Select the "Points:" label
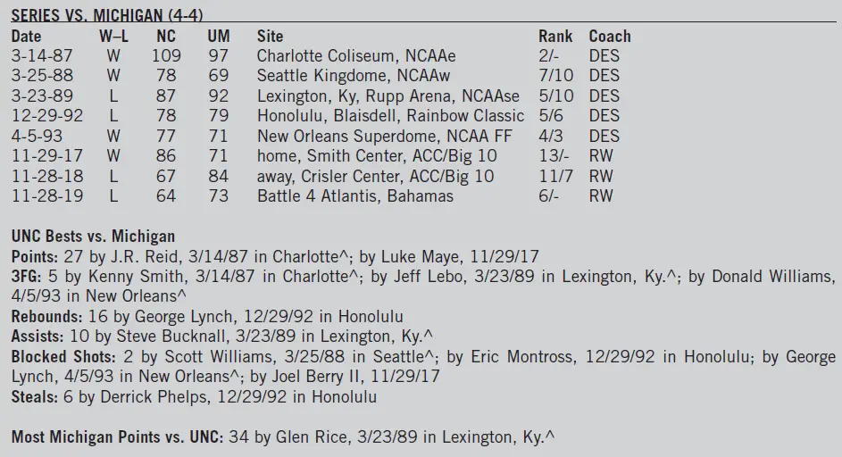Viewport: 842px width, 457px height. (35, 256)
